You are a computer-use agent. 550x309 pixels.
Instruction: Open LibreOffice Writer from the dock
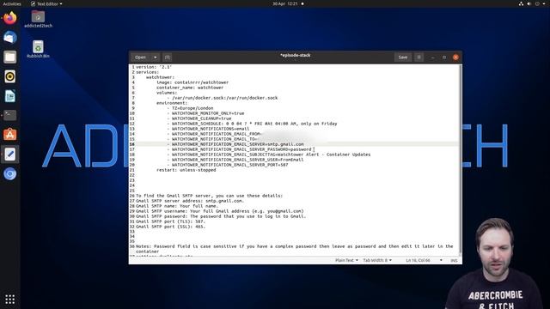point(9,96)
